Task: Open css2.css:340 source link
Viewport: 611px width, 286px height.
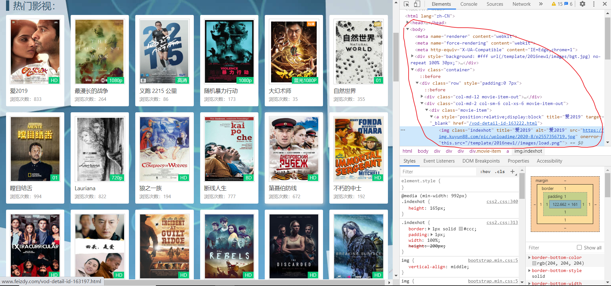Action: coord(502,201)
